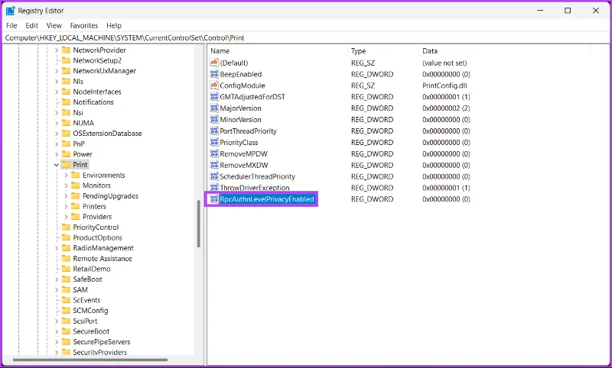Open the Edit menu
The width and height of the screenshot is (612, 368).
[x=31, y=25]
